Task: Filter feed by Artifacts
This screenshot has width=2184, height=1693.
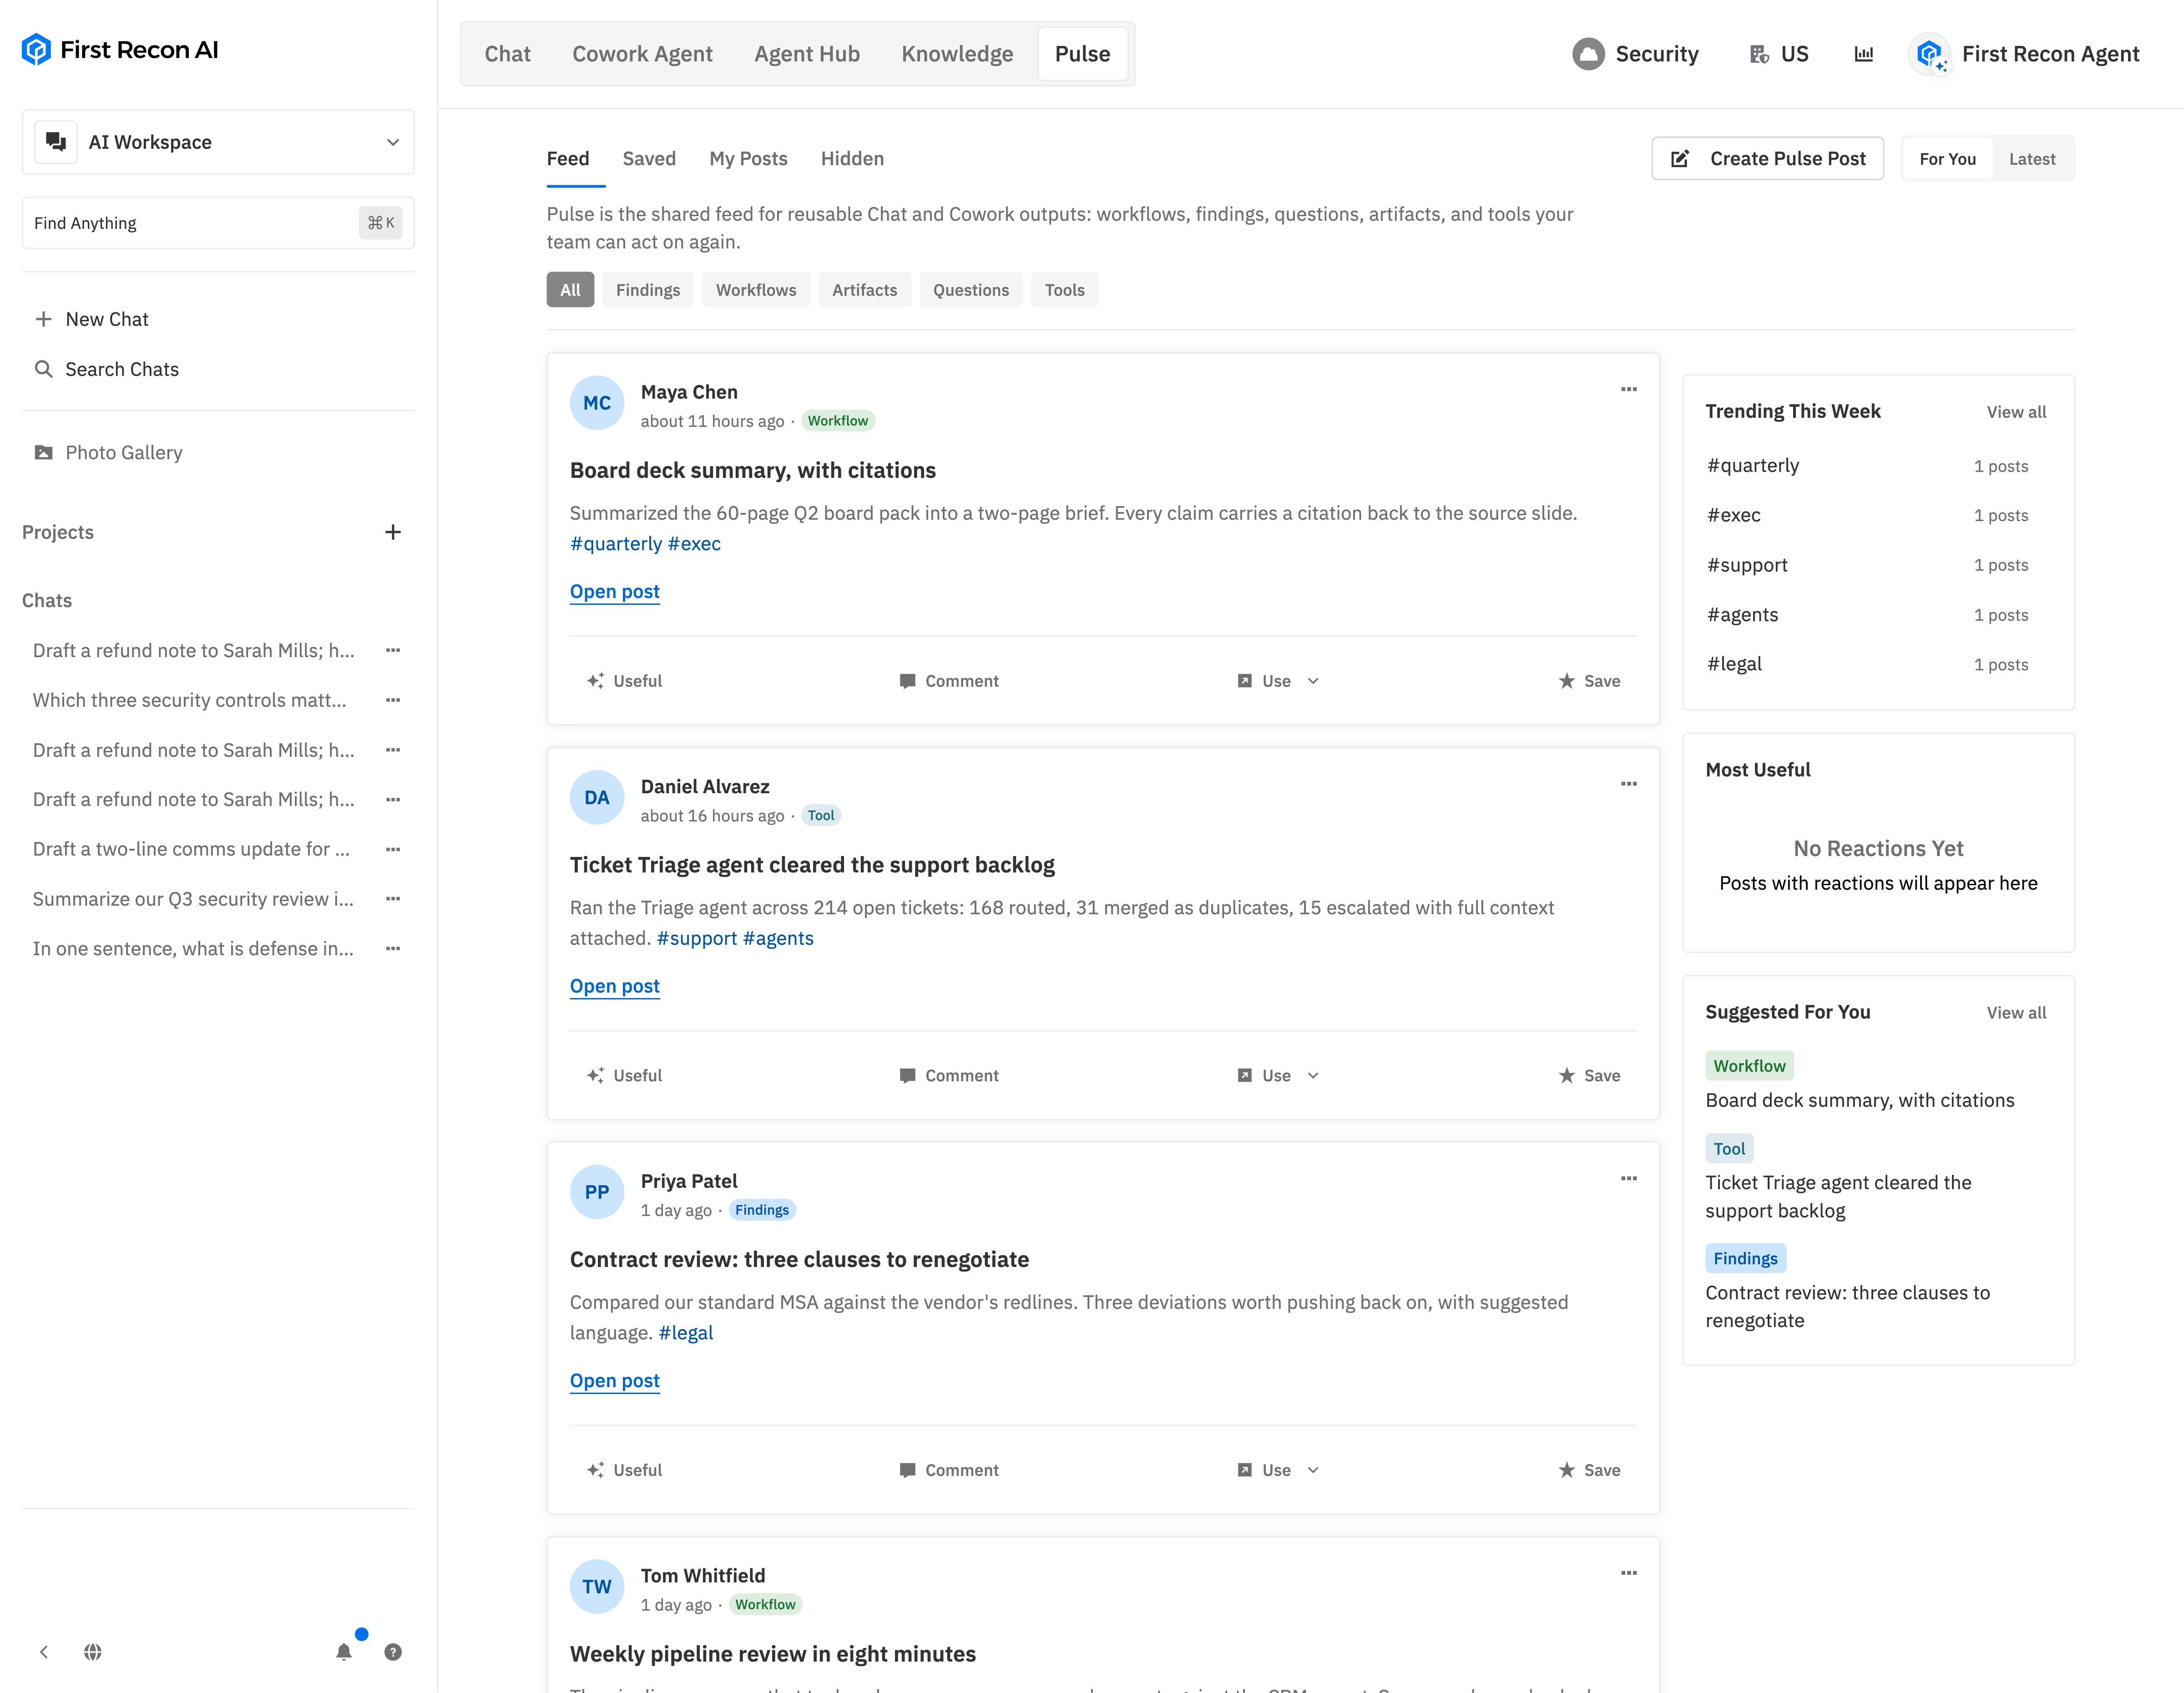Action: coord(865,290)
